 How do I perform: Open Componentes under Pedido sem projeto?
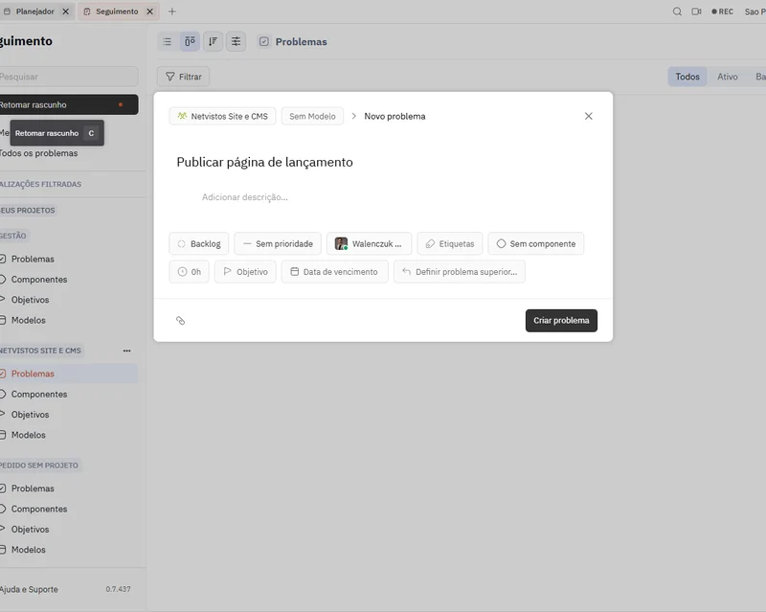point(39,509)
